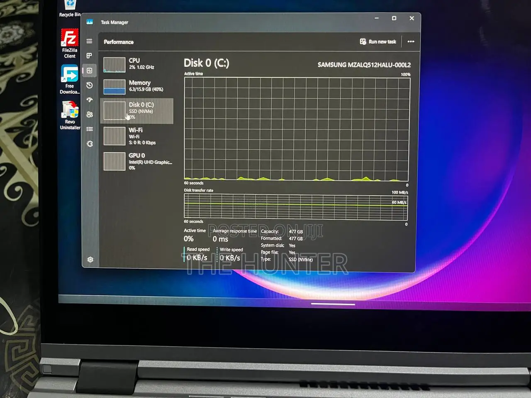The height and width of the screenshot is (398, 531).
Task: Switch to the Processes page icon
Action: pyautogui.click(x=89, y=56)
